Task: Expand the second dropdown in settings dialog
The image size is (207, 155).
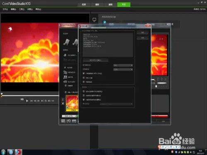Action: 123,69
